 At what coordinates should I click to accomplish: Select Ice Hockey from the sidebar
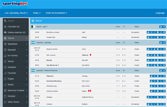(x=16, y=55)
